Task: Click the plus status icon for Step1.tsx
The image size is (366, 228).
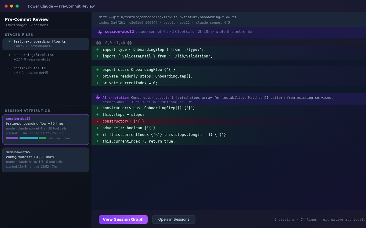Action: tap(9, 55)
